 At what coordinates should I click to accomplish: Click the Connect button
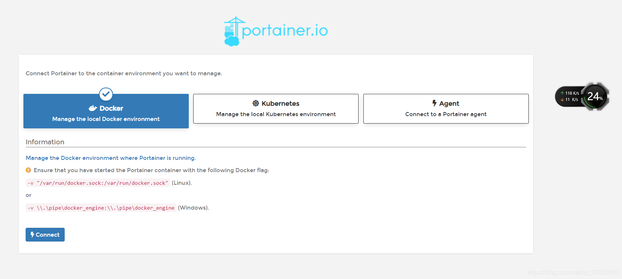tap(45, 234)
